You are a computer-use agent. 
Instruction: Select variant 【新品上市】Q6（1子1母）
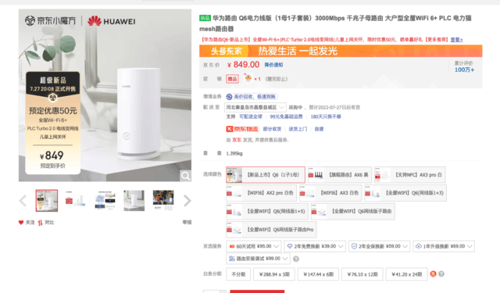click(266, 175)
